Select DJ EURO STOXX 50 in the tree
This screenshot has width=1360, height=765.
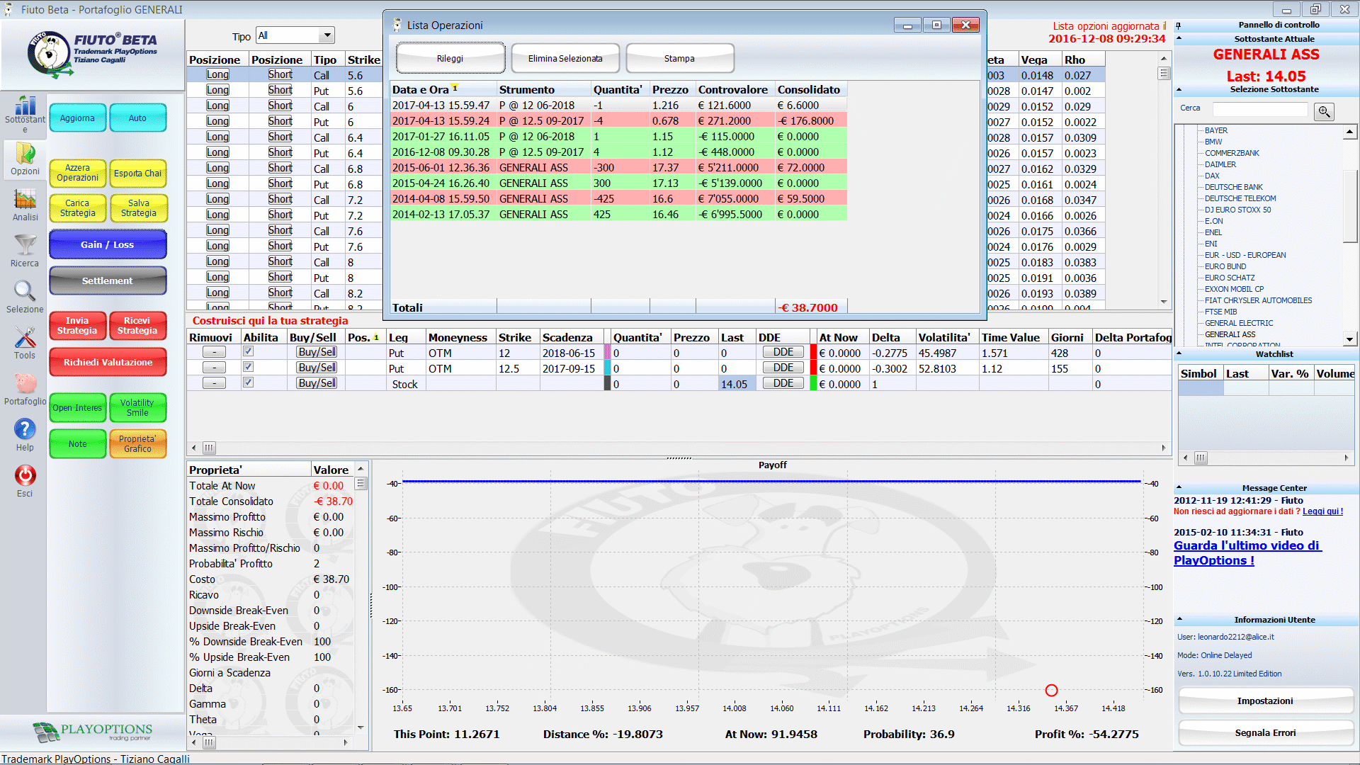tap(1237, 210)
